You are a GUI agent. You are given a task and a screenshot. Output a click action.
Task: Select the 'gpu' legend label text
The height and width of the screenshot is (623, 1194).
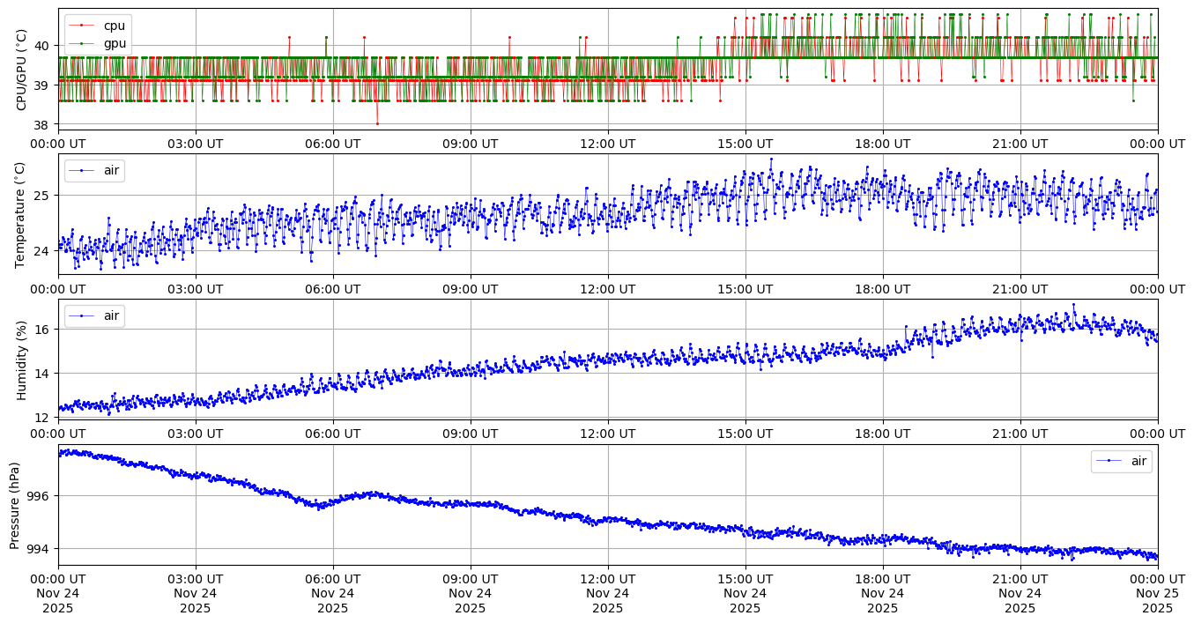coord(115,42)
